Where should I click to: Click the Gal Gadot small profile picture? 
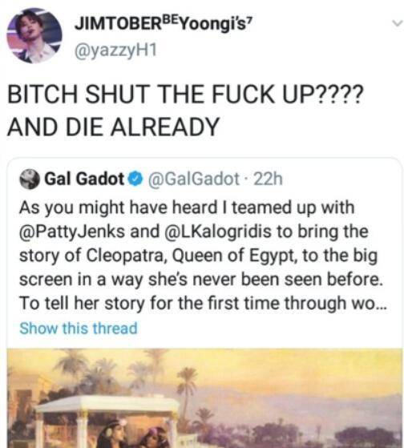[x=30, y=180]
